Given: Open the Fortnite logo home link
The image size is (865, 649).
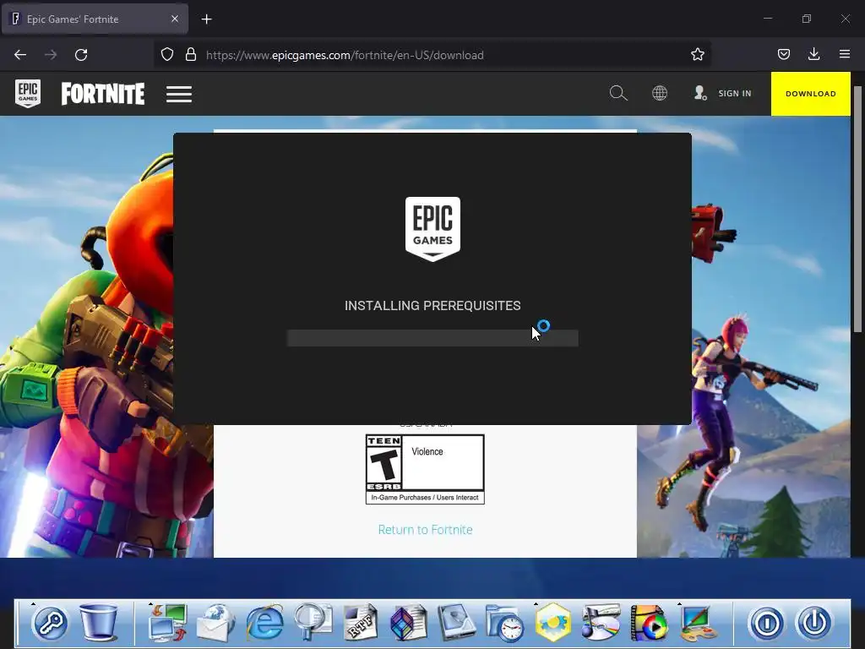Looking at the screenshot, I should [102, 94].
